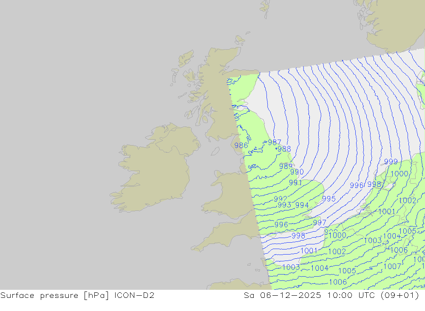The image size is (425, 311).
Task: Click the 986 isobar label
Action: pyautogui.click(x=241, y=146)
